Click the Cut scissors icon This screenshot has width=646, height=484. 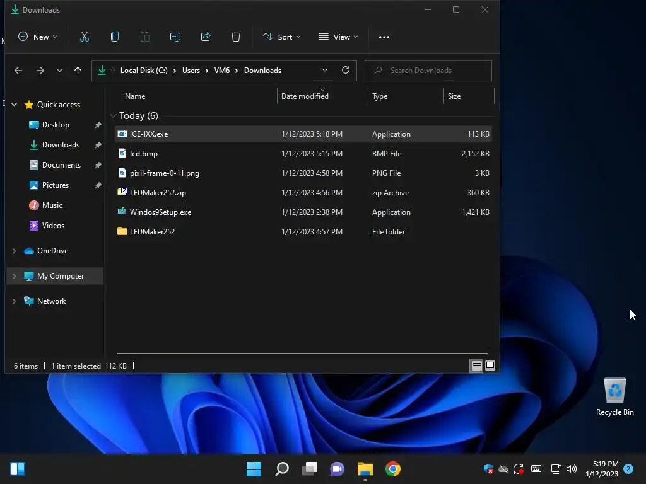[x=85, y=37]
